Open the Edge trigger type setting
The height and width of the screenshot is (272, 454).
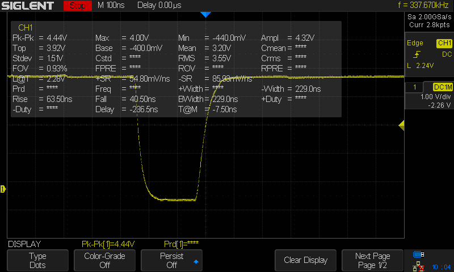[x=416, y=44]
